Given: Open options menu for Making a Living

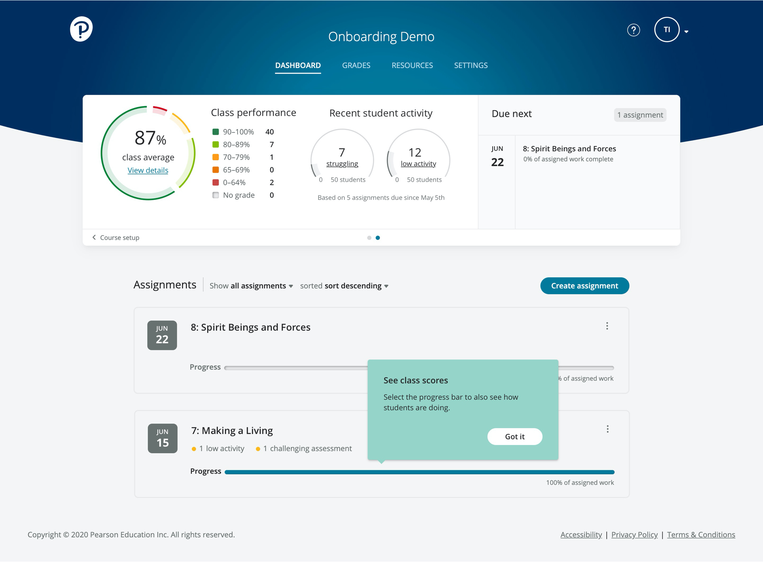Looking at the screenshot, I should pyautogui.click(x=607, y=429).
